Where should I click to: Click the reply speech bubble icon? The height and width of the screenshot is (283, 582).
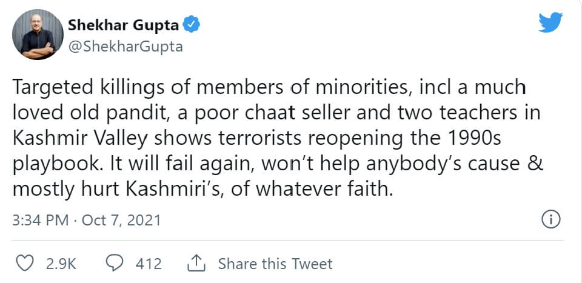(115, 264)
